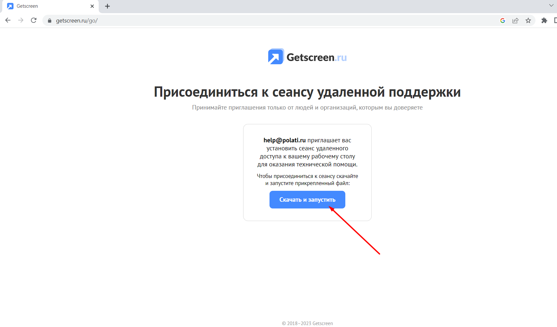This screenshot has width=557, height=327.
Task: Open a new browser tab with the plus
Action: coord(107,6)
